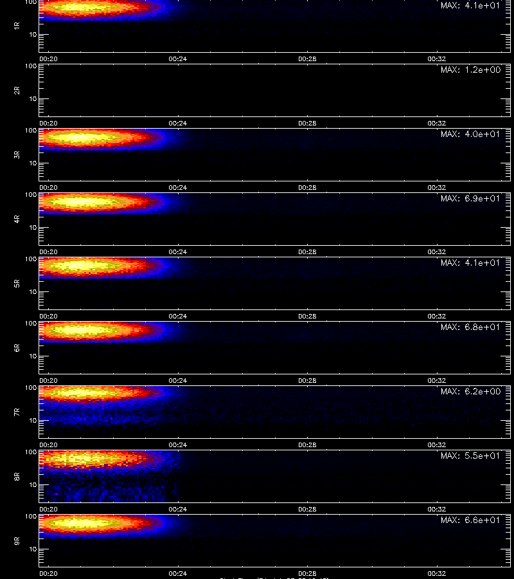Click the noisy yellow peak in the 8R spectrogram
This screenshot has width=514, height=579.
(x=83, y=459)
